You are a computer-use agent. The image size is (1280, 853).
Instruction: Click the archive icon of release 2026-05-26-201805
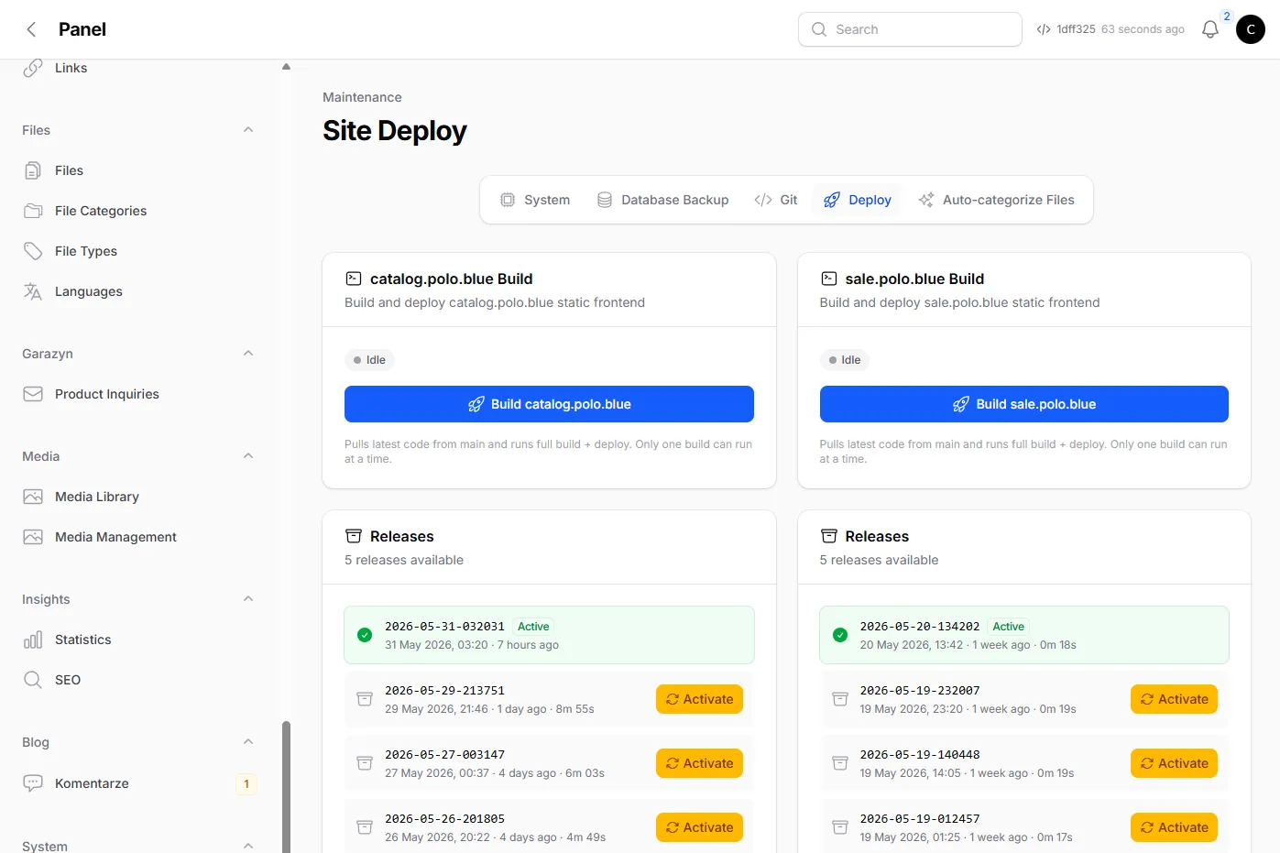pos(365,827)
